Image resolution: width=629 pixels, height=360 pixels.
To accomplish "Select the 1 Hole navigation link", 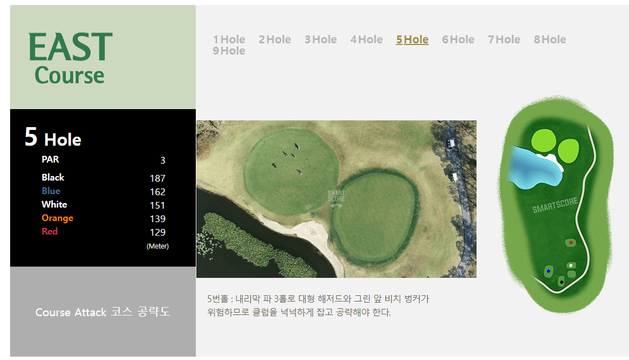I will 229,39.
